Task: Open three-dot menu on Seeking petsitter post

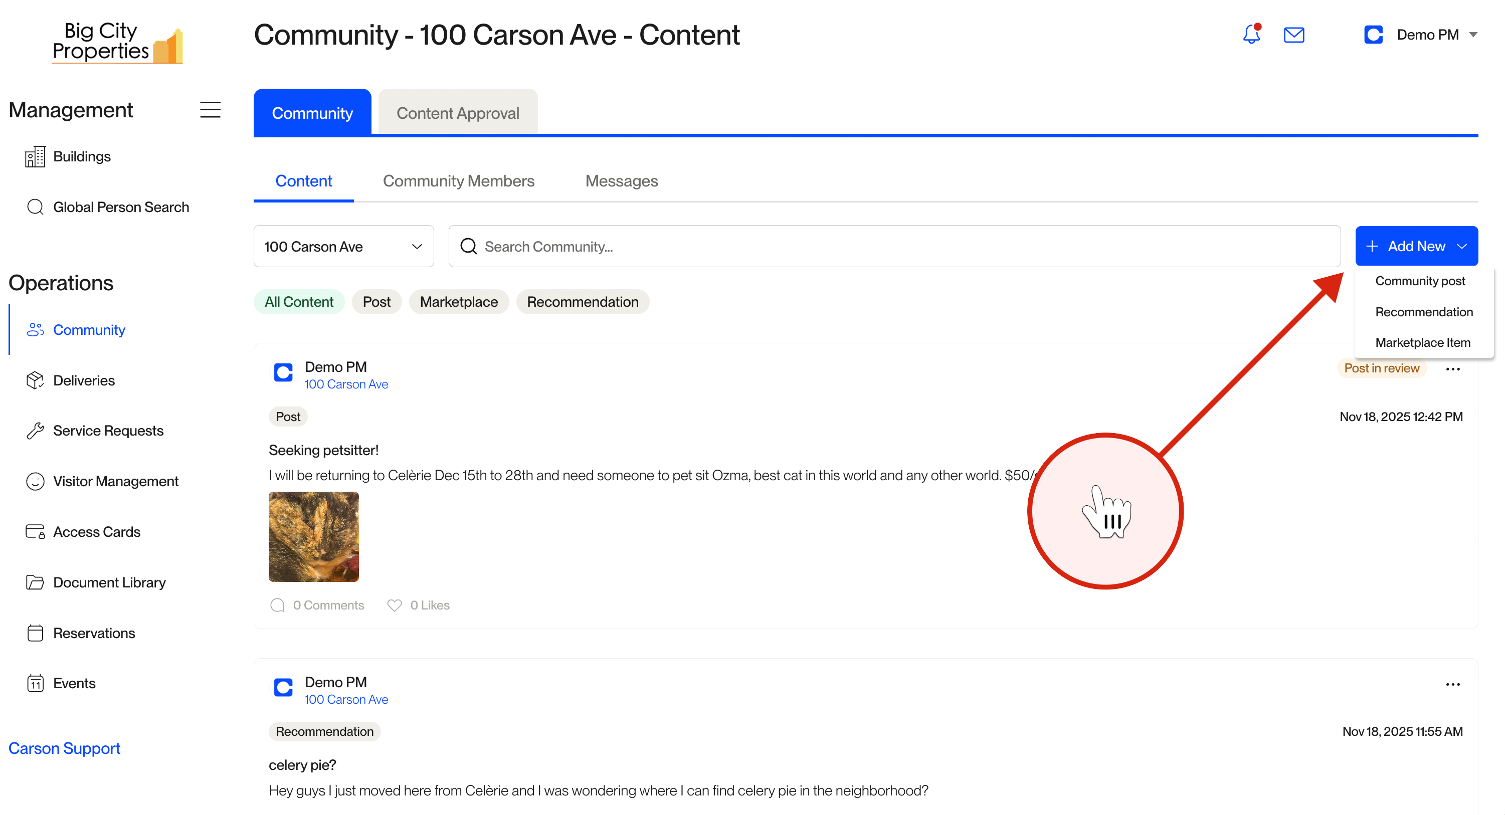Action: click(1453, 368)
